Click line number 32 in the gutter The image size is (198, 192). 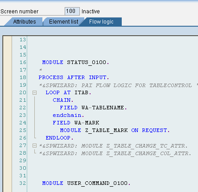pos(23,183)
